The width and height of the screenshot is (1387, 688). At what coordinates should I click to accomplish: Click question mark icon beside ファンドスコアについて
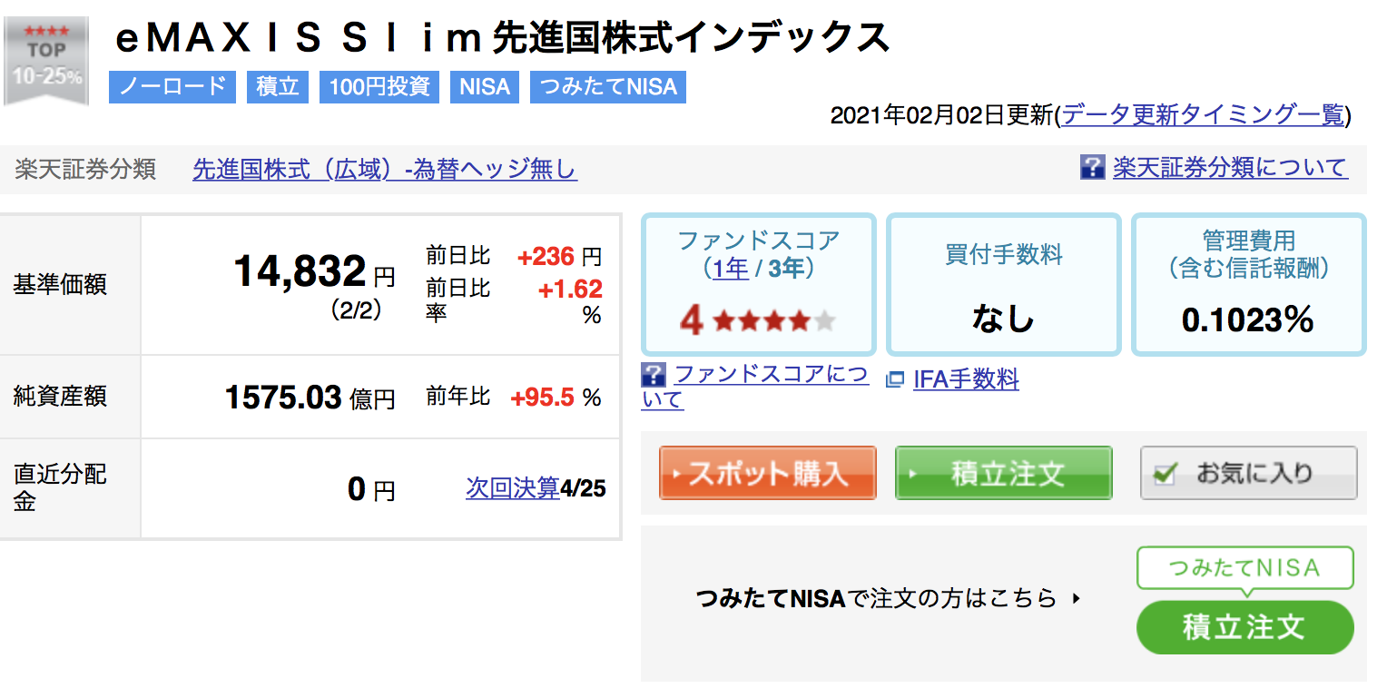coord(654,375)
